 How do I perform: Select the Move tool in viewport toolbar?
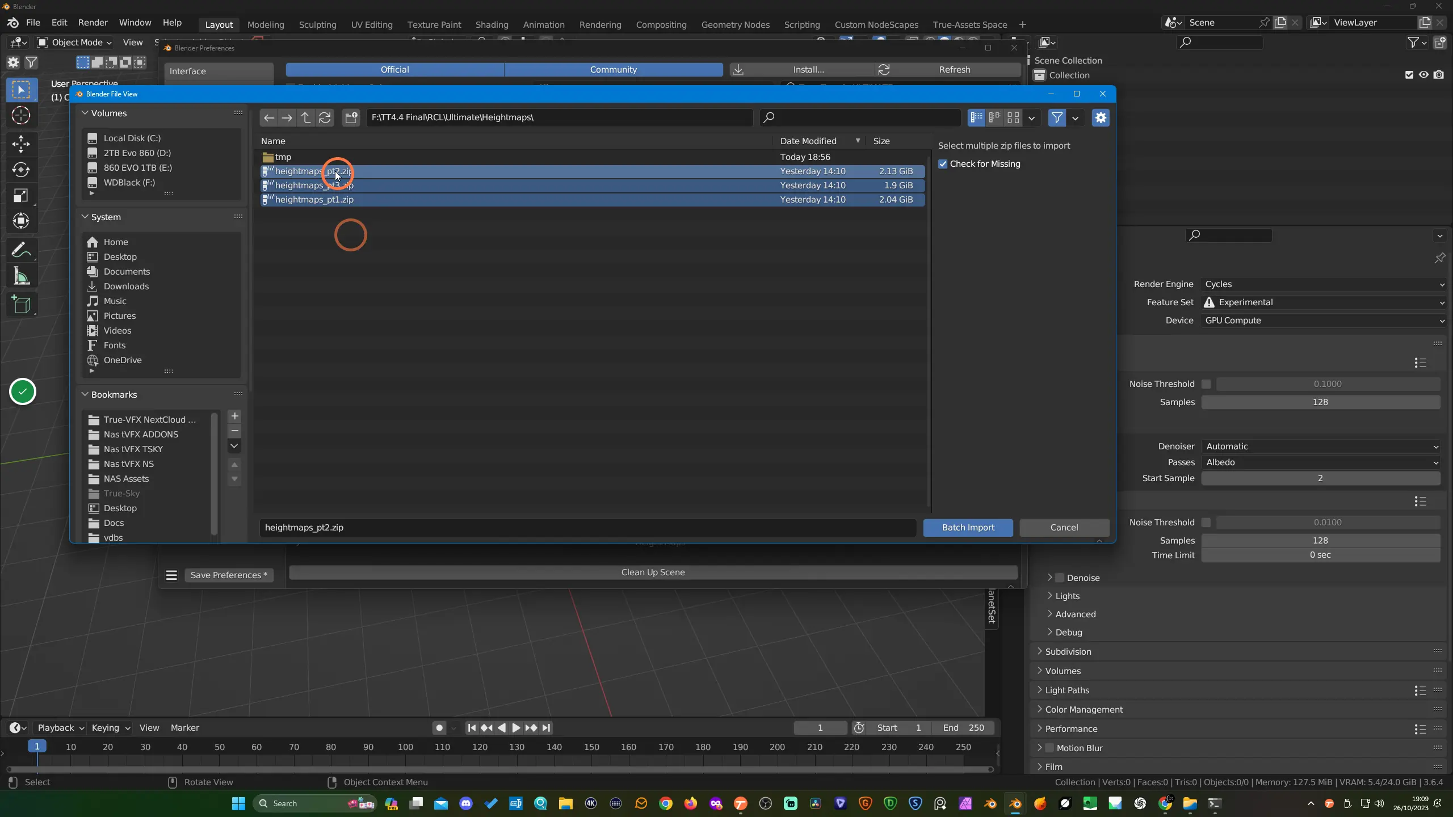point(21,144)
